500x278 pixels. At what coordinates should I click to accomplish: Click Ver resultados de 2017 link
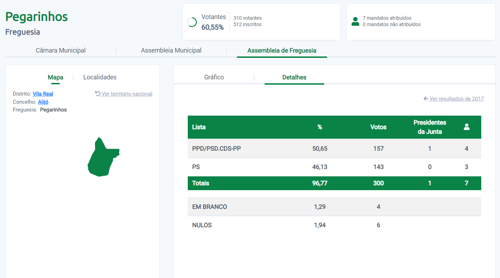[456, 99]
